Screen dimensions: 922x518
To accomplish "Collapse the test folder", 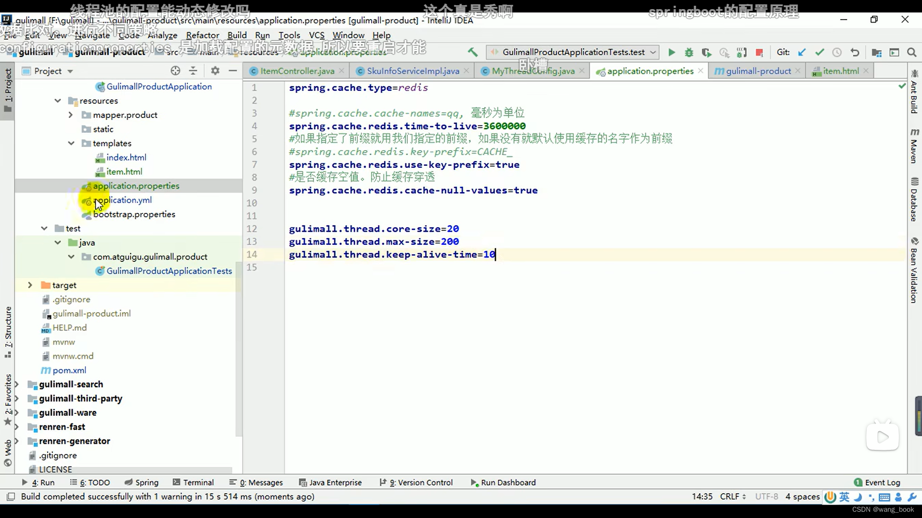I will click(x=44, y=229).
